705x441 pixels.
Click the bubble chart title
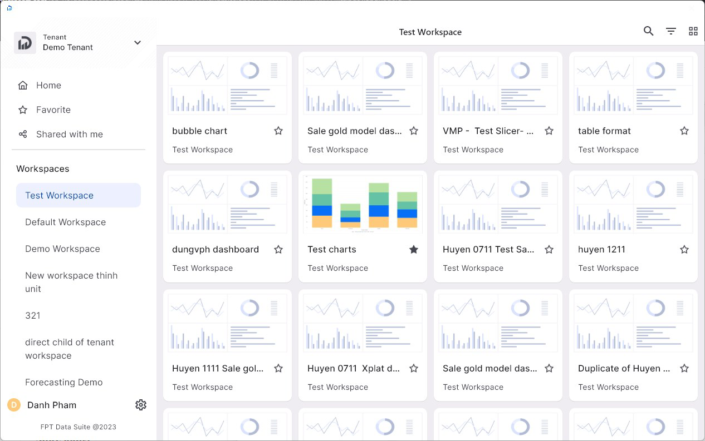pyautogui.click(x=200, y=131)
